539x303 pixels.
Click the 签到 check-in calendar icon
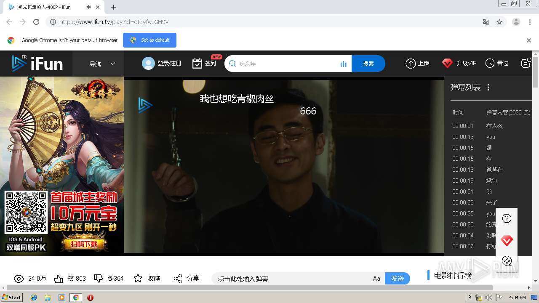click(197, 64)
